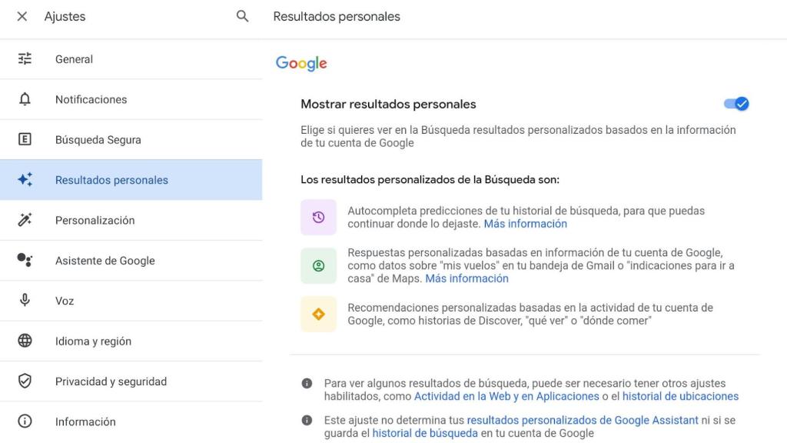Open Asistente de Google settings
The height and width of the screenshot is (443, 787).
coord(131,260)
